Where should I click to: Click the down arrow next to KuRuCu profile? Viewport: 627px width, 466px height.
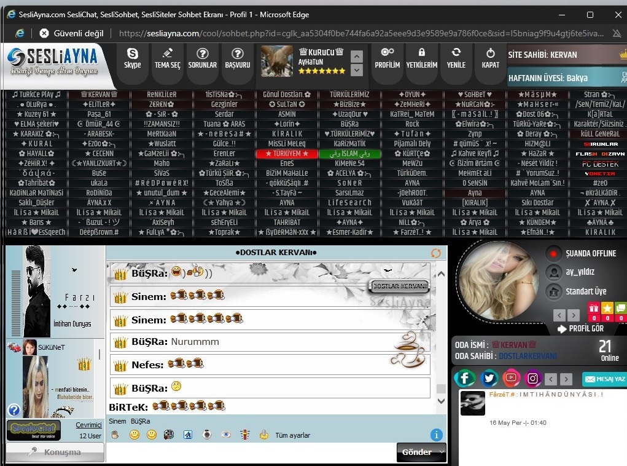coord(357,70)
